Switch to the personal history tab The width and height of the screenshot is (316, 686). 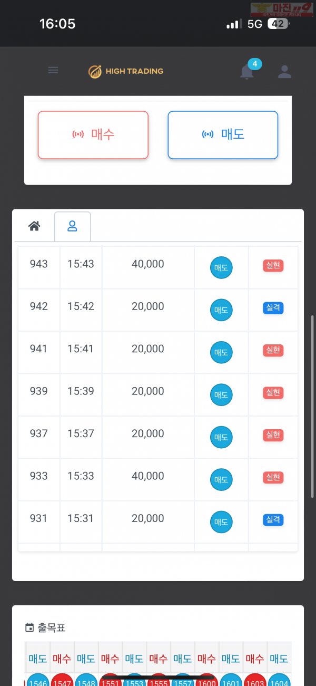72,226
